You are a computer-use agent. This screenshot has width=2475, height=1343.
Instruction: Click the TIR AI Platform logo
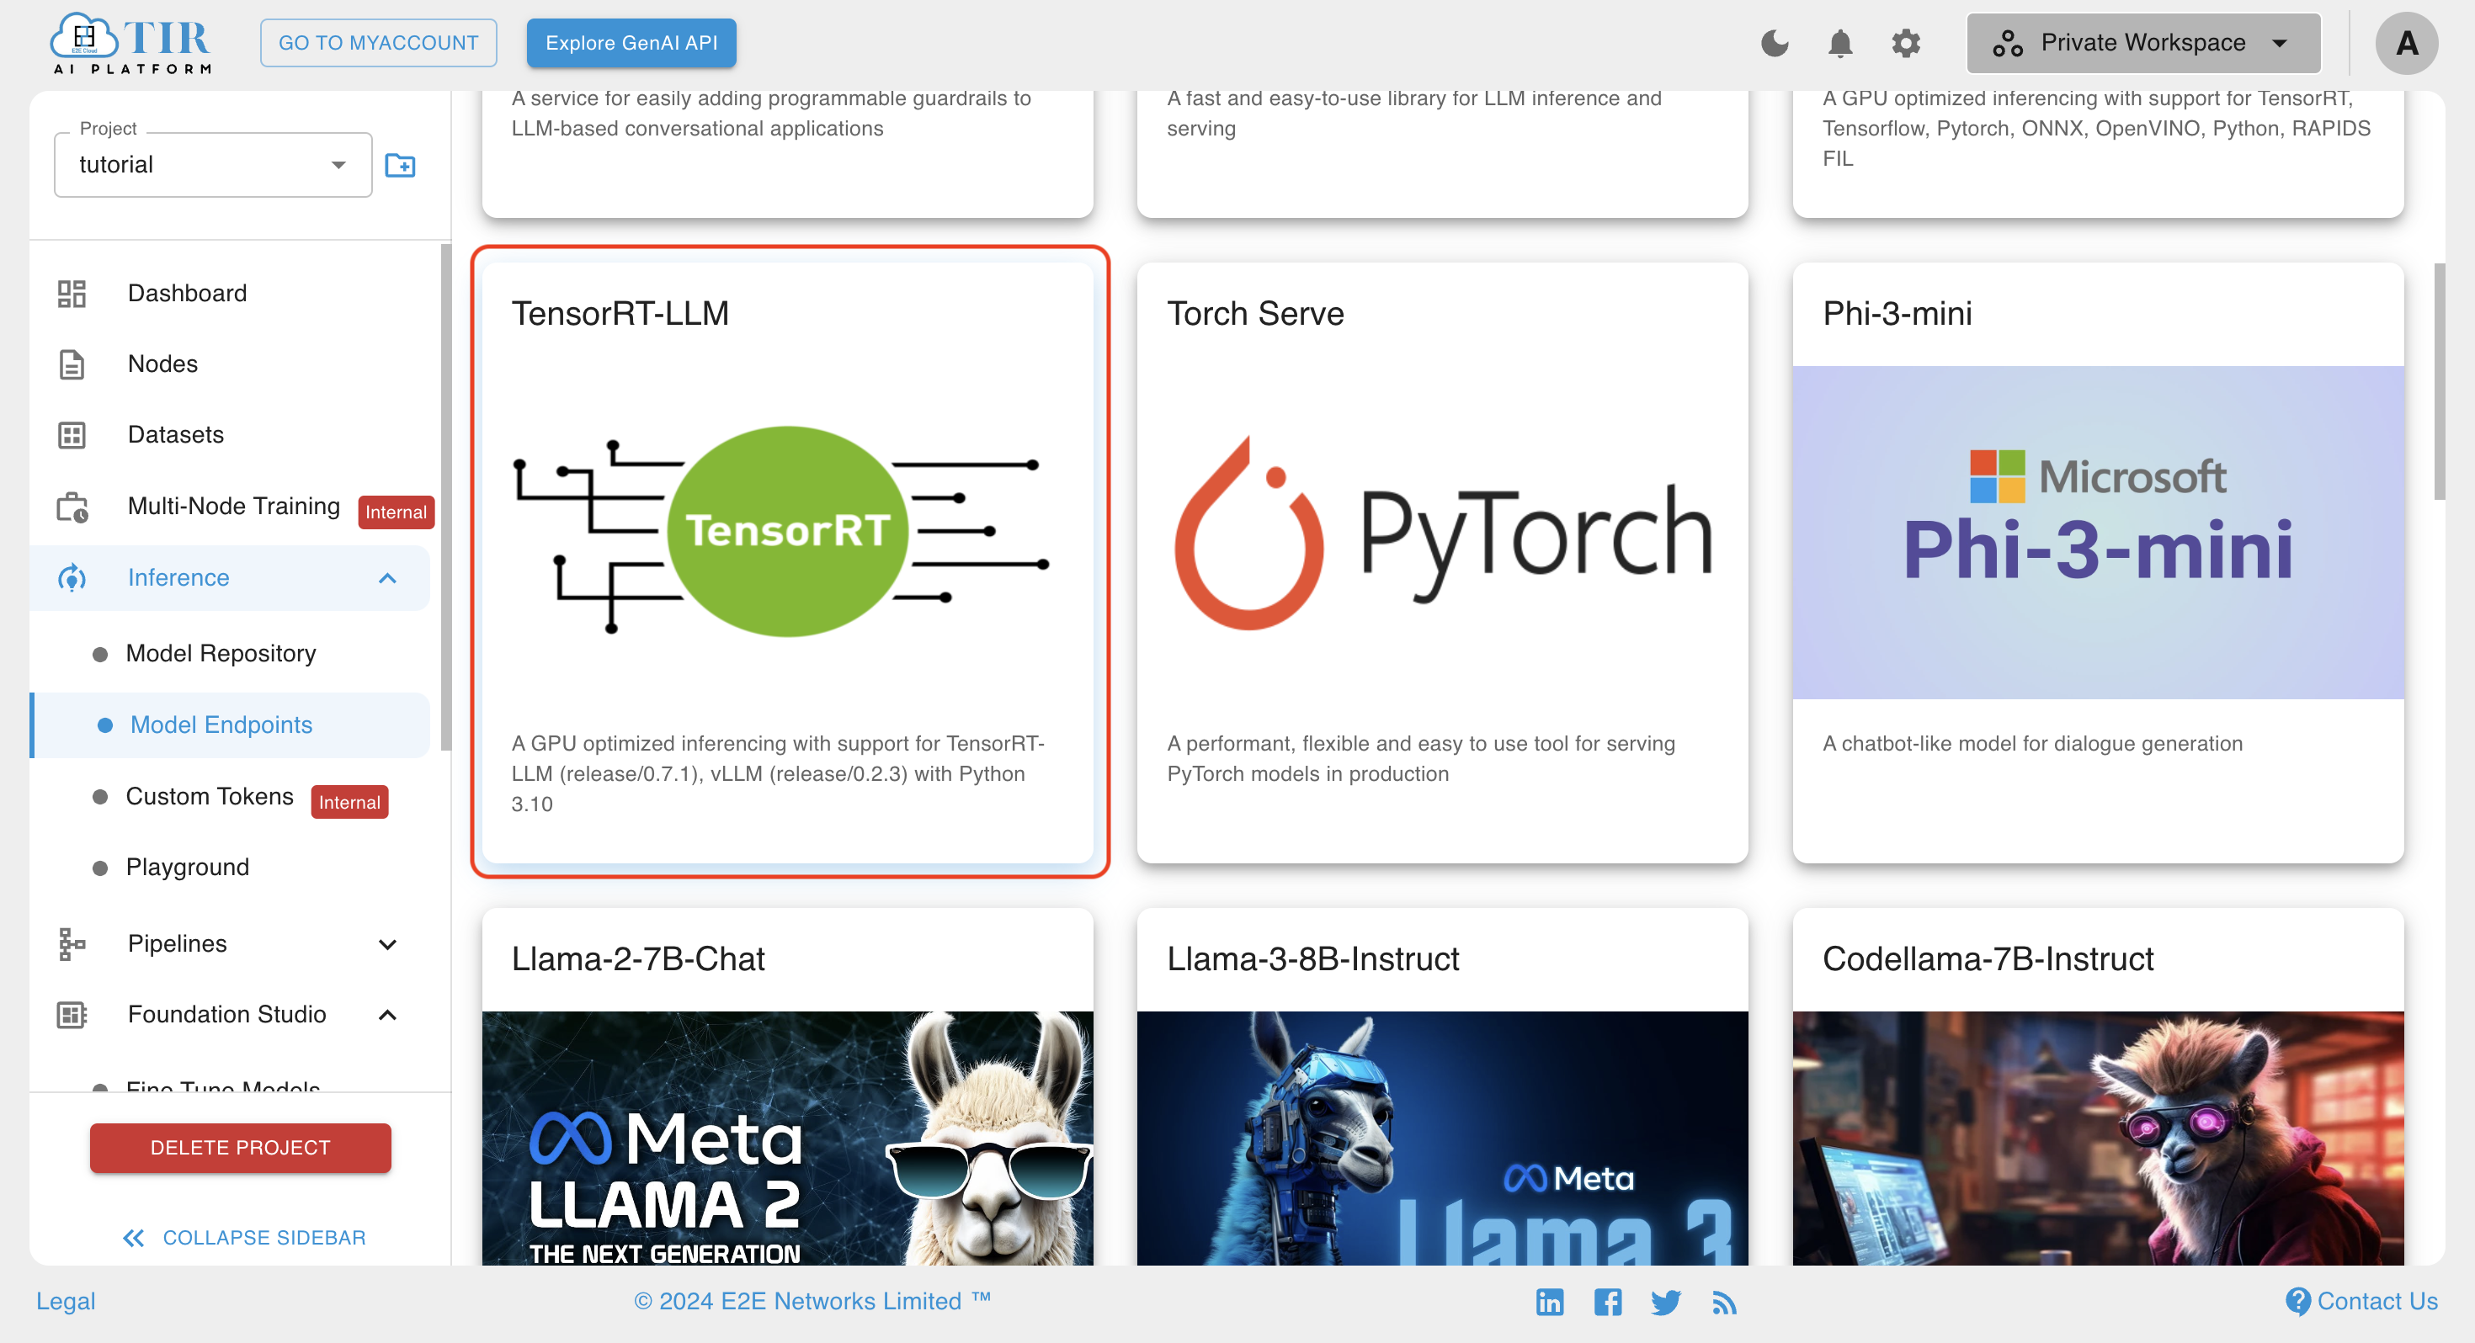130,43
